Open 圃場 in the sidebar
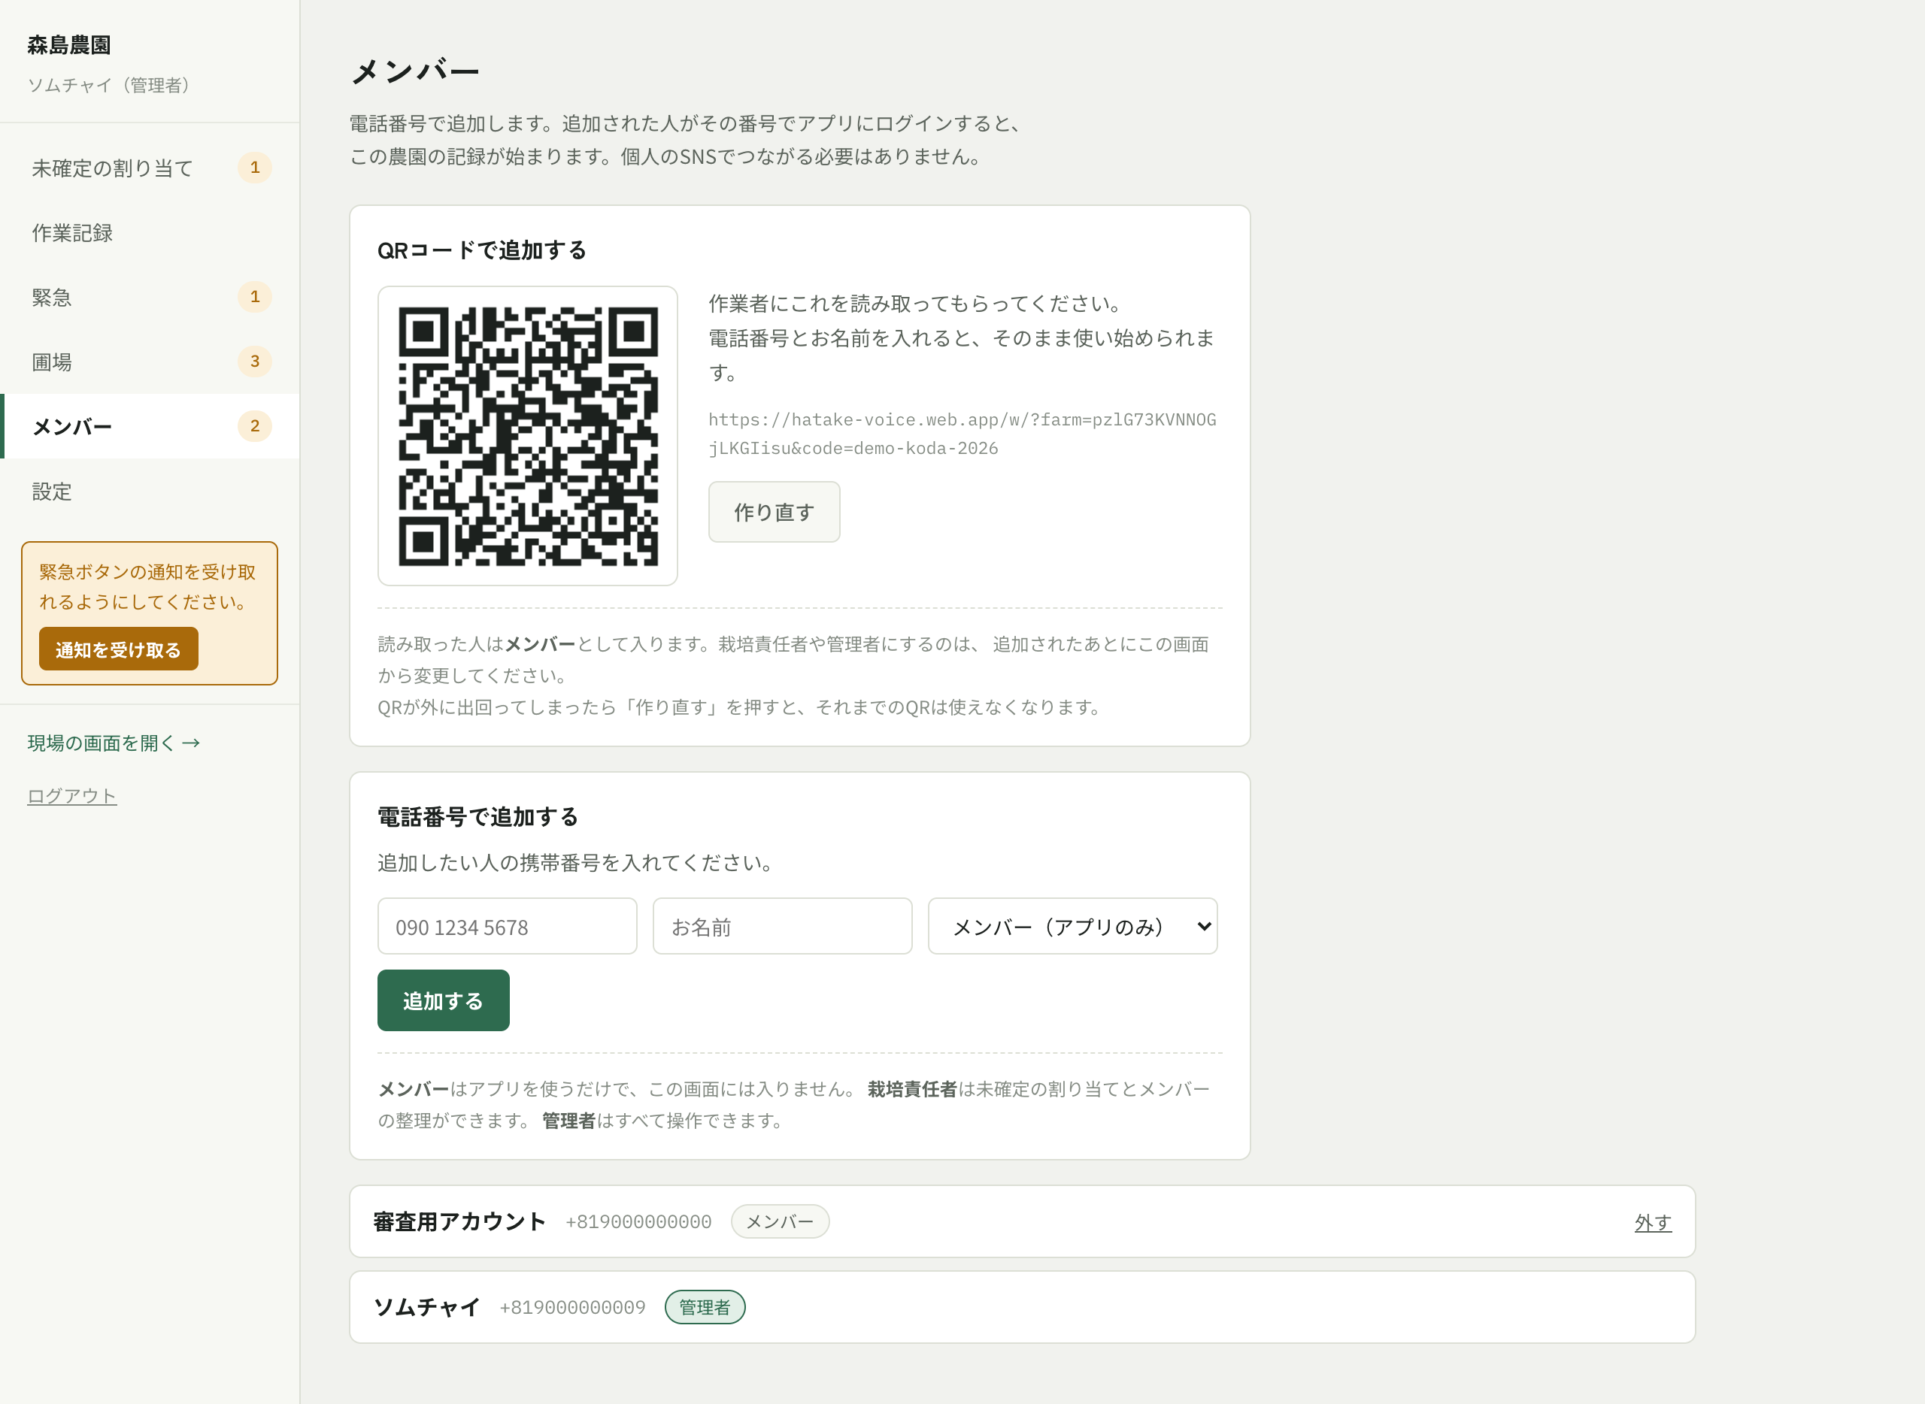 pyautogui.click(x=150, y=362)
